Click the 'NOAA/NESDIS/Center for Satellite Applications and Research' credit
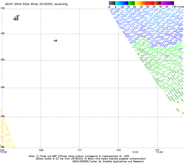This screenshot has width=185, height=163. [108, 161]
